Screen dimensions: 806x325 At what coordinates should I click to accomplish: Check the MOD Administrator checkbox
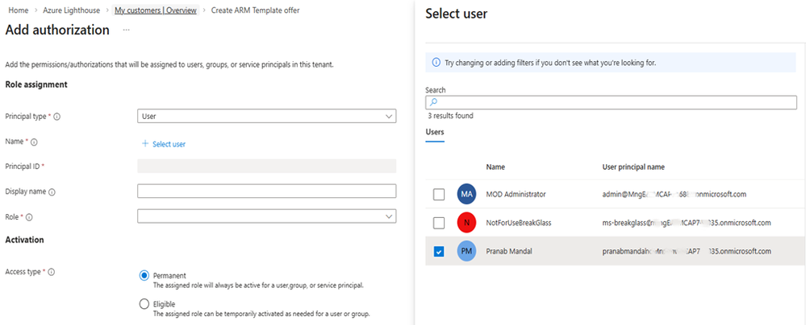click(438, 194)
